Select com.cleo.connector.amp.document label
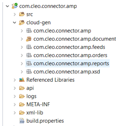Viewport: 121px width, 126px height. pos(75,39)
